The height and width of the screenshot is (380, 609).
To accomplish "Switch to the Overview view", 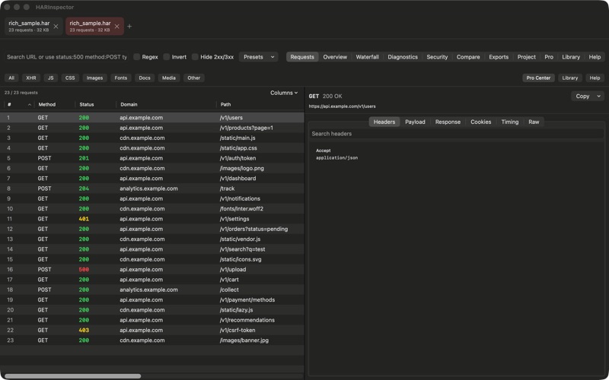I will [x=335, y=57].
